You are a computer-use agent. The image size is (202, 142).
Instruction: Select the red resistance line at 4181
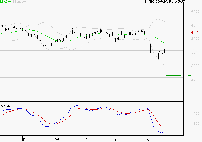tap(173, 32)
